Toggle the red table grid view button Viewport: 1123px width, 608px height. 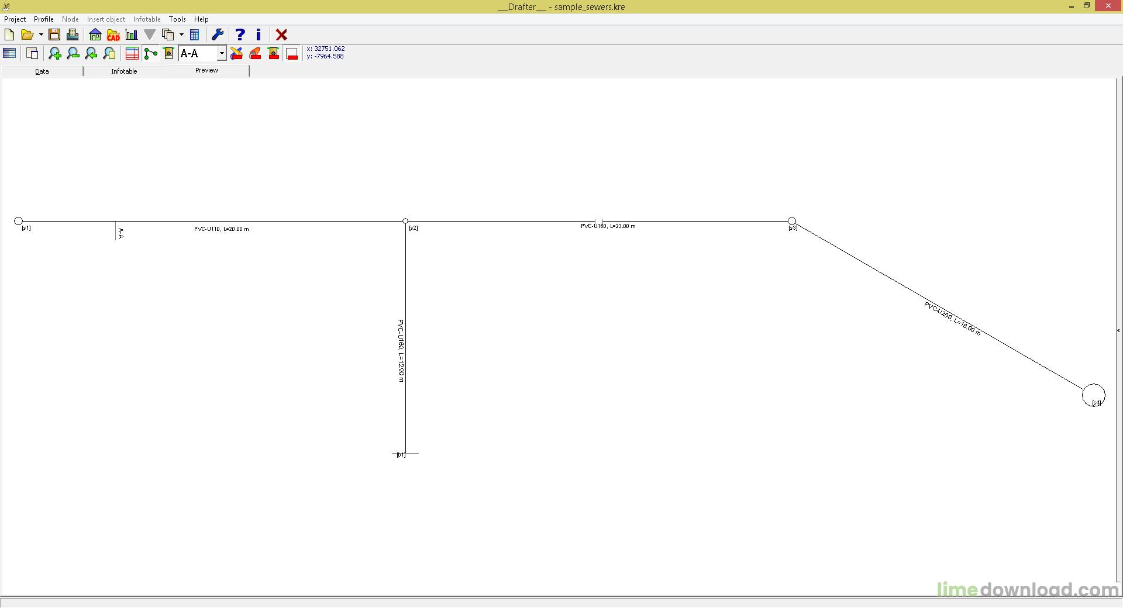tap(132, 54)
